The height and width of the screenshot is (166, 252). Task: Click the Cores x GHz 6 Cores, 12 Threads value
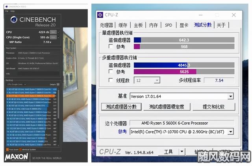pos(31,58)
